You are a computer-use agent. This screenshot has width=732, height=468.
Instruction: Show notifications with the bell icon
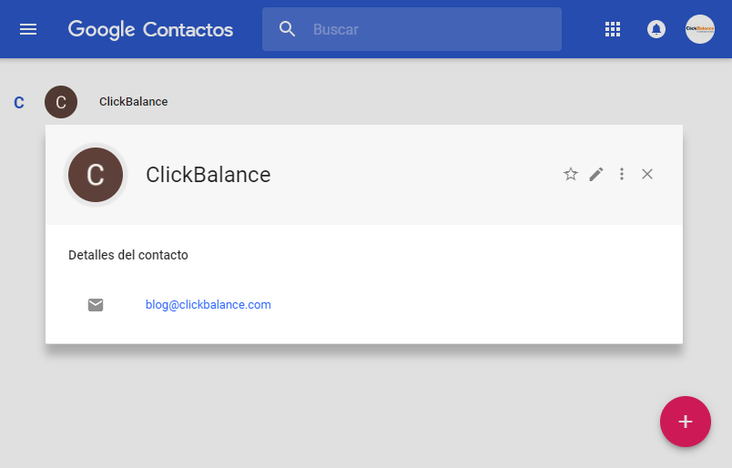tap(656, 29)
